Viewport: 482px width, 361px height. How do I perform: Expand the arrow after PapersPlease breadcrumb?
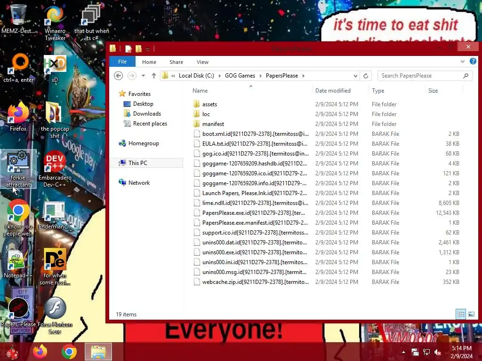pos(304,76)
